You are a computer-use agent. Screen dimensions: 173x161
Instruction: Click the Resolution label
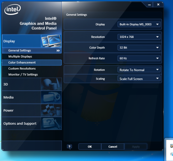point(98,37)
